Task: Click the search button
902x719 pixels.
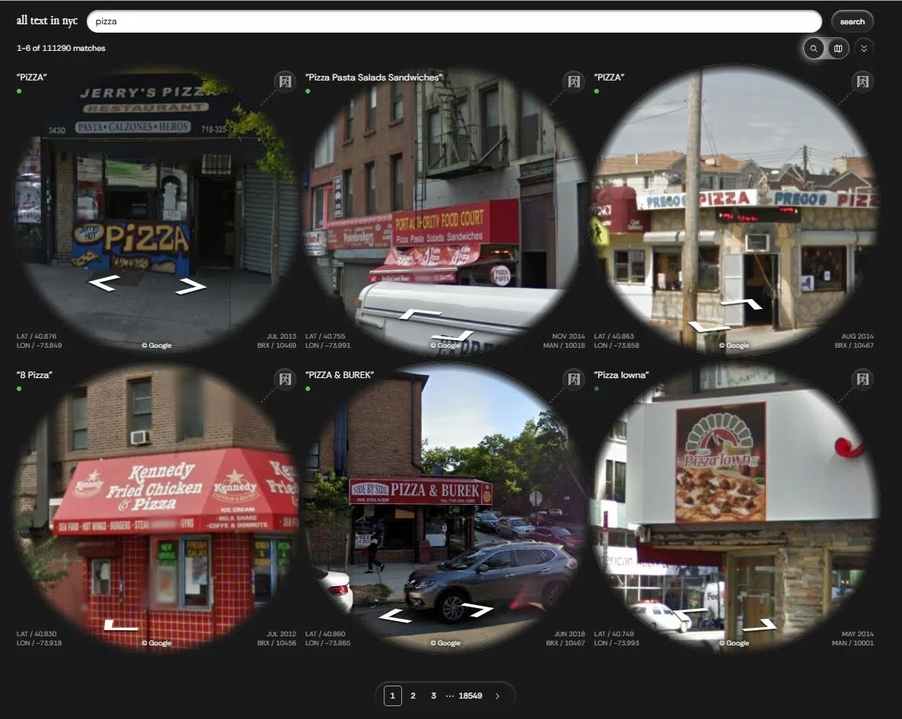Action: click(852, 21)
